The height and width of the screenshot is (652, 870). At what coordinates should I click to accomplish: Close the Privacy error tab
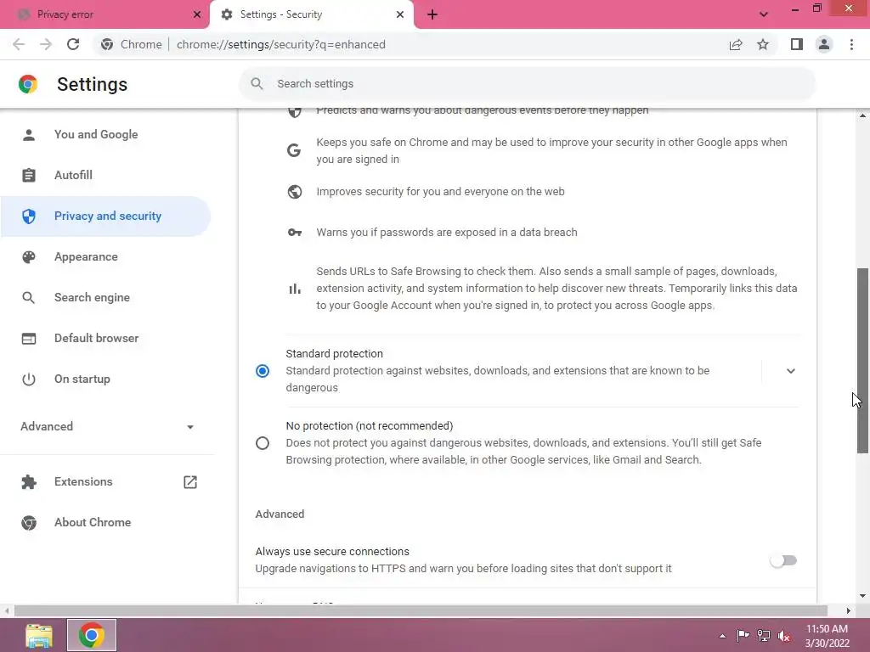(x=197, y=14)
